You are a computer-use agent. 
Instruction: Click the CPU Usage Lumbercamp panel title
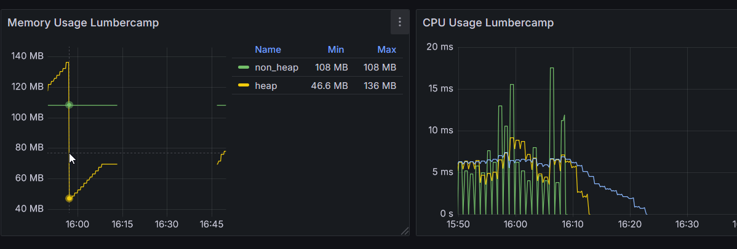tap(488, 23)
